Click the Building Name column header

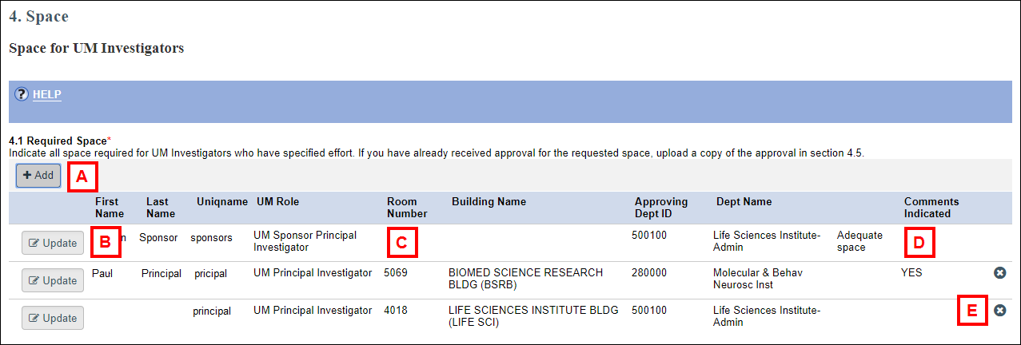click(489, 202)
